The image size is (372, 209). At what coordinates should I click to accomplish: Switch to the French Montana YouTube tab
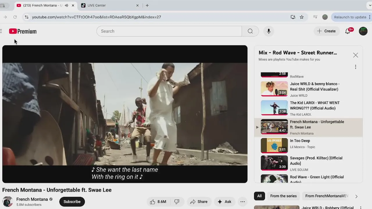click(46, 6)
